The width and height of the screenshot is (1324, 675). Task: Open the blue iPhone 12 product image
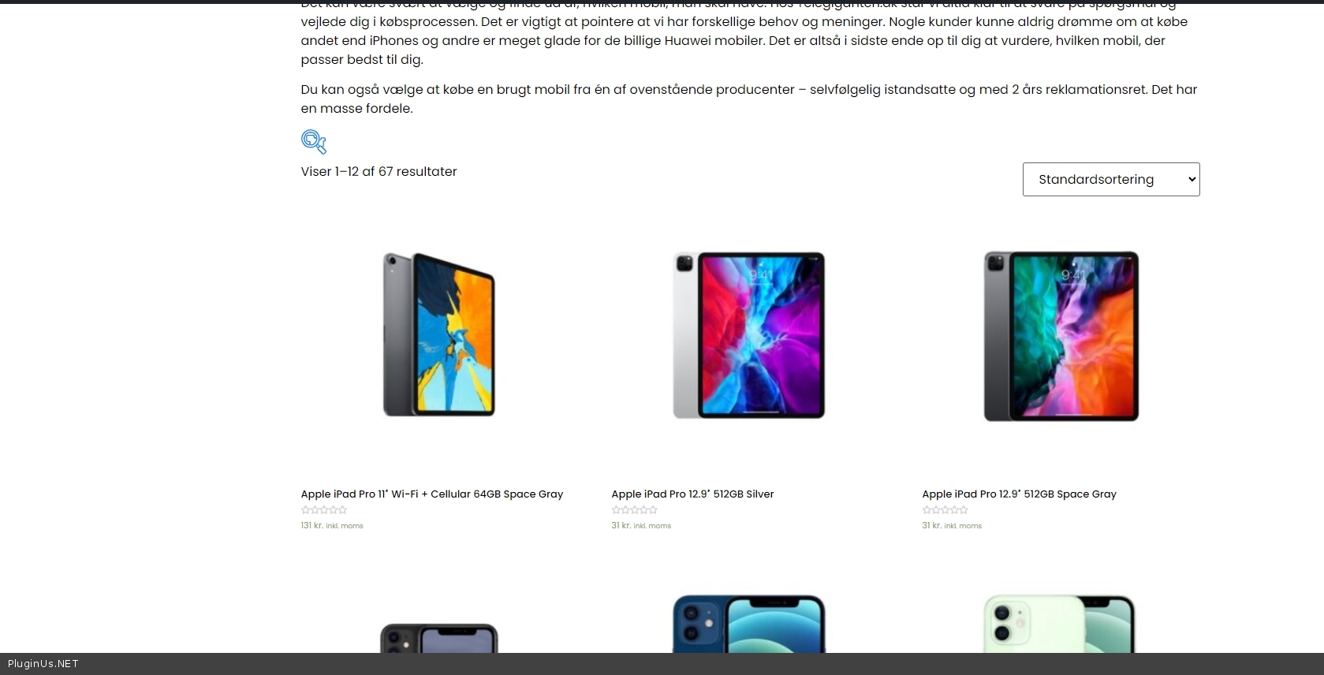(x=748, y=624)
